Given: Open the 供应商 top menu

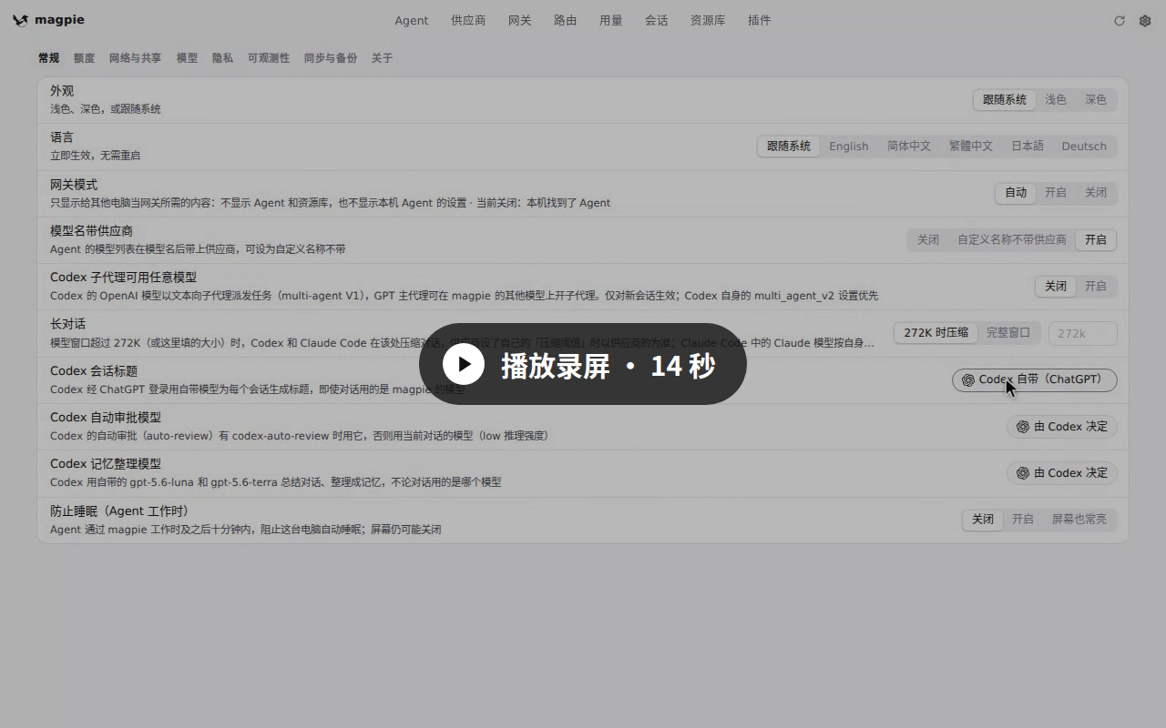Looking at the screenshot, I should coord(468,20).
